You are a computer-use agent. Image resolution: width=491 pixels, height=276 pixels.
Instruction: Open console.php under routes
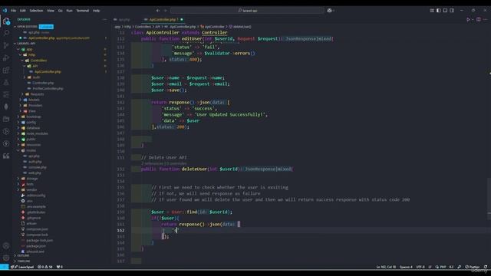tap(37, 167)
